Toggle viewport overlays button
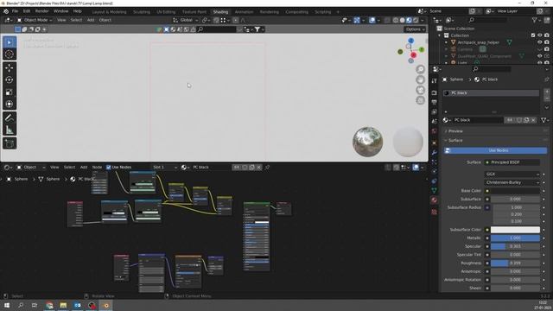This screenshot has height=311, width=553. pyautogui.click(x=372, y=20)
